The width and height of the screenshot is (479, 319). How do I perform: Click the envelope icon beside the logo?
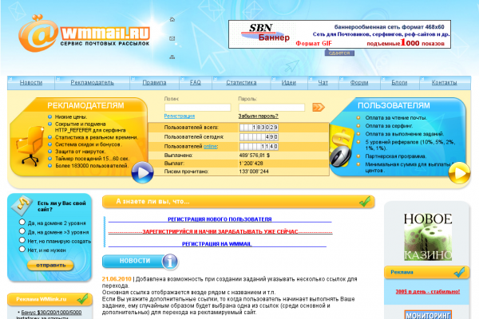click(x=173, y=37)
